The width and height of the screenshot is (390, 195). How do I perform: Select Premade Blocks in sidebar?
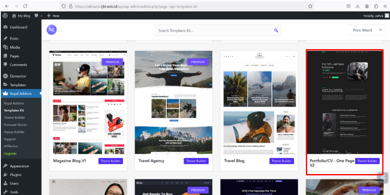(16, 125)
